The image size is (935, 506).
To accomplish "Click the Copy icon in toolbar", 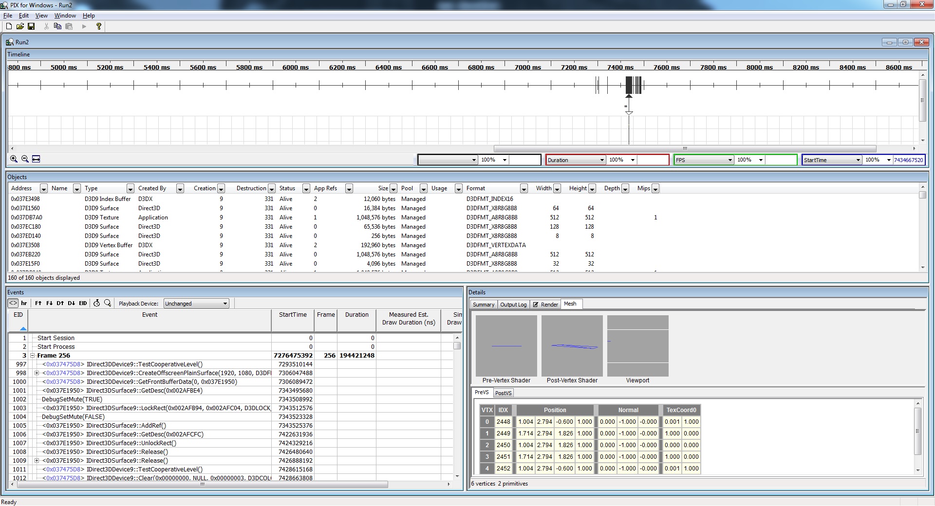I will 57,26.
